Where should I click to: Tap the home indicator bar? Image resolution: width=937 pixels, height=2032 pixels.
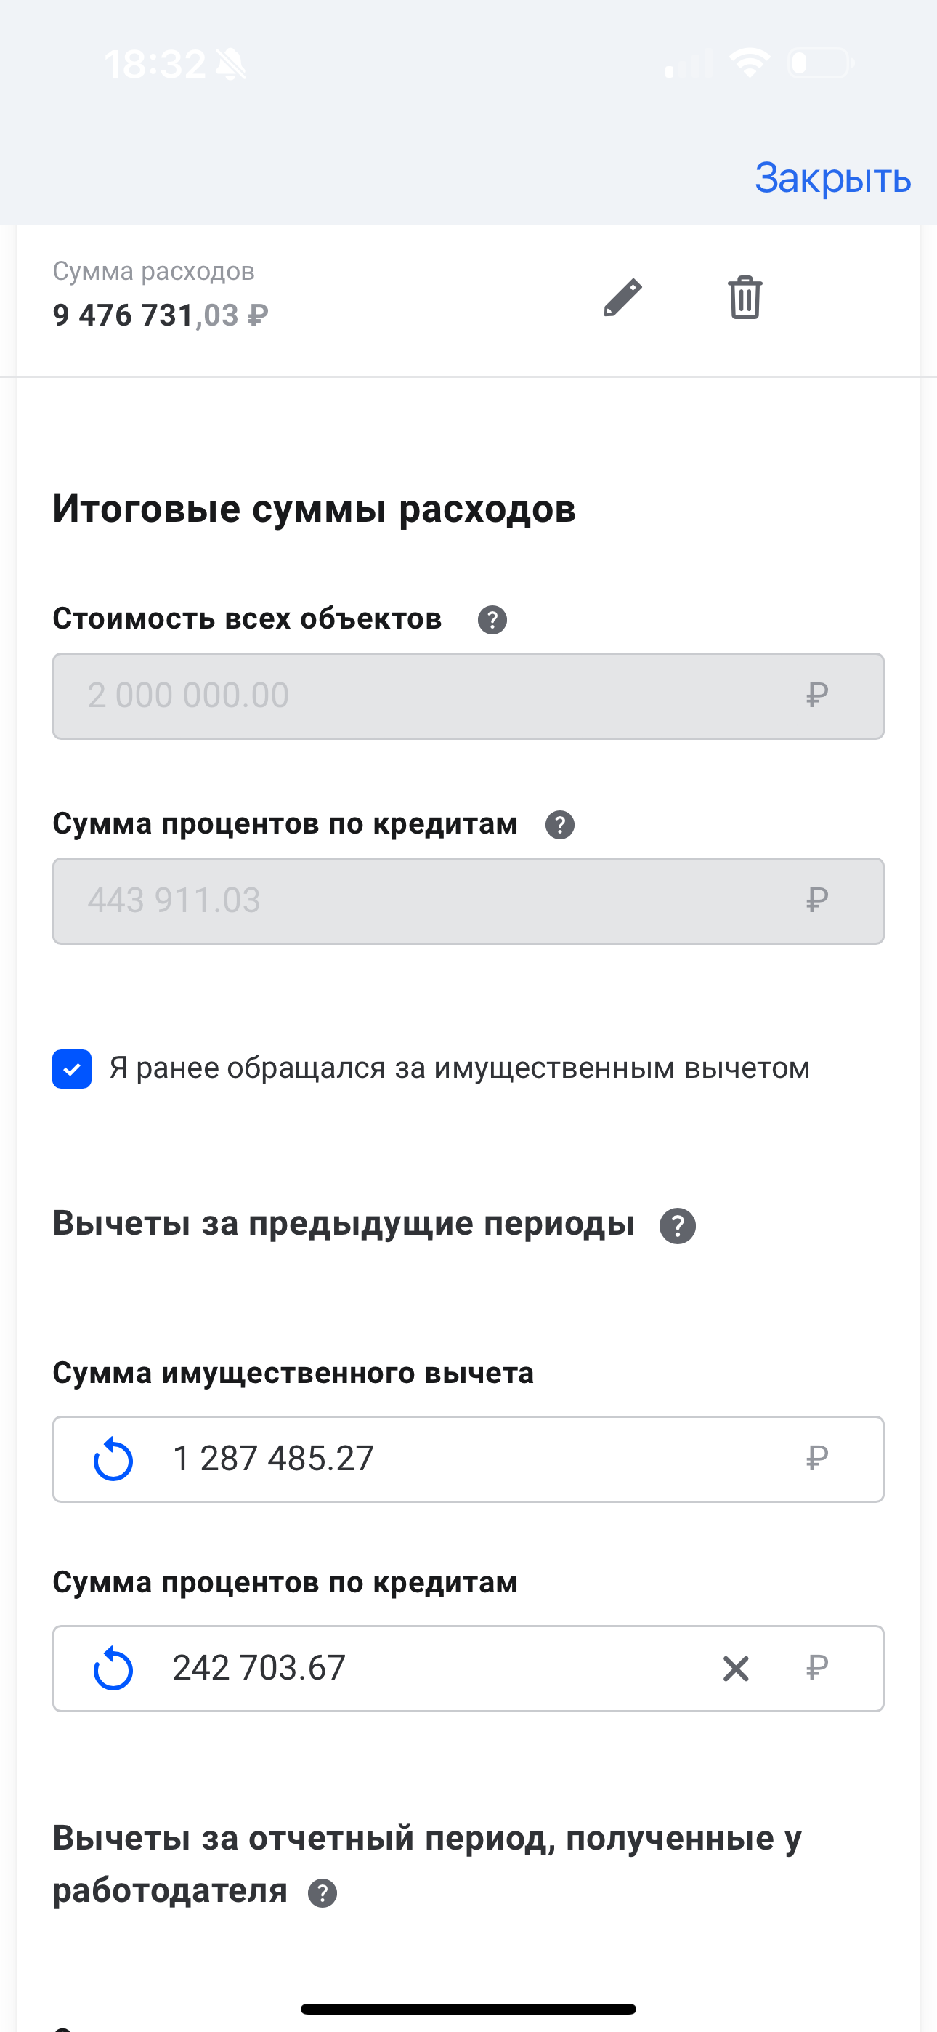468,2008
